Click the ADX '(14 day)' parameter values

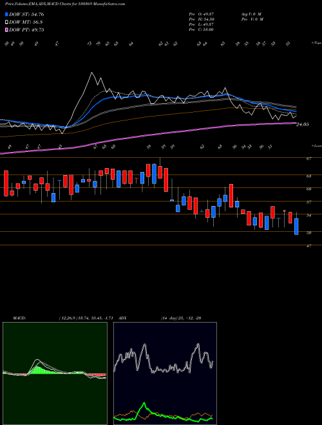[180, 318]
